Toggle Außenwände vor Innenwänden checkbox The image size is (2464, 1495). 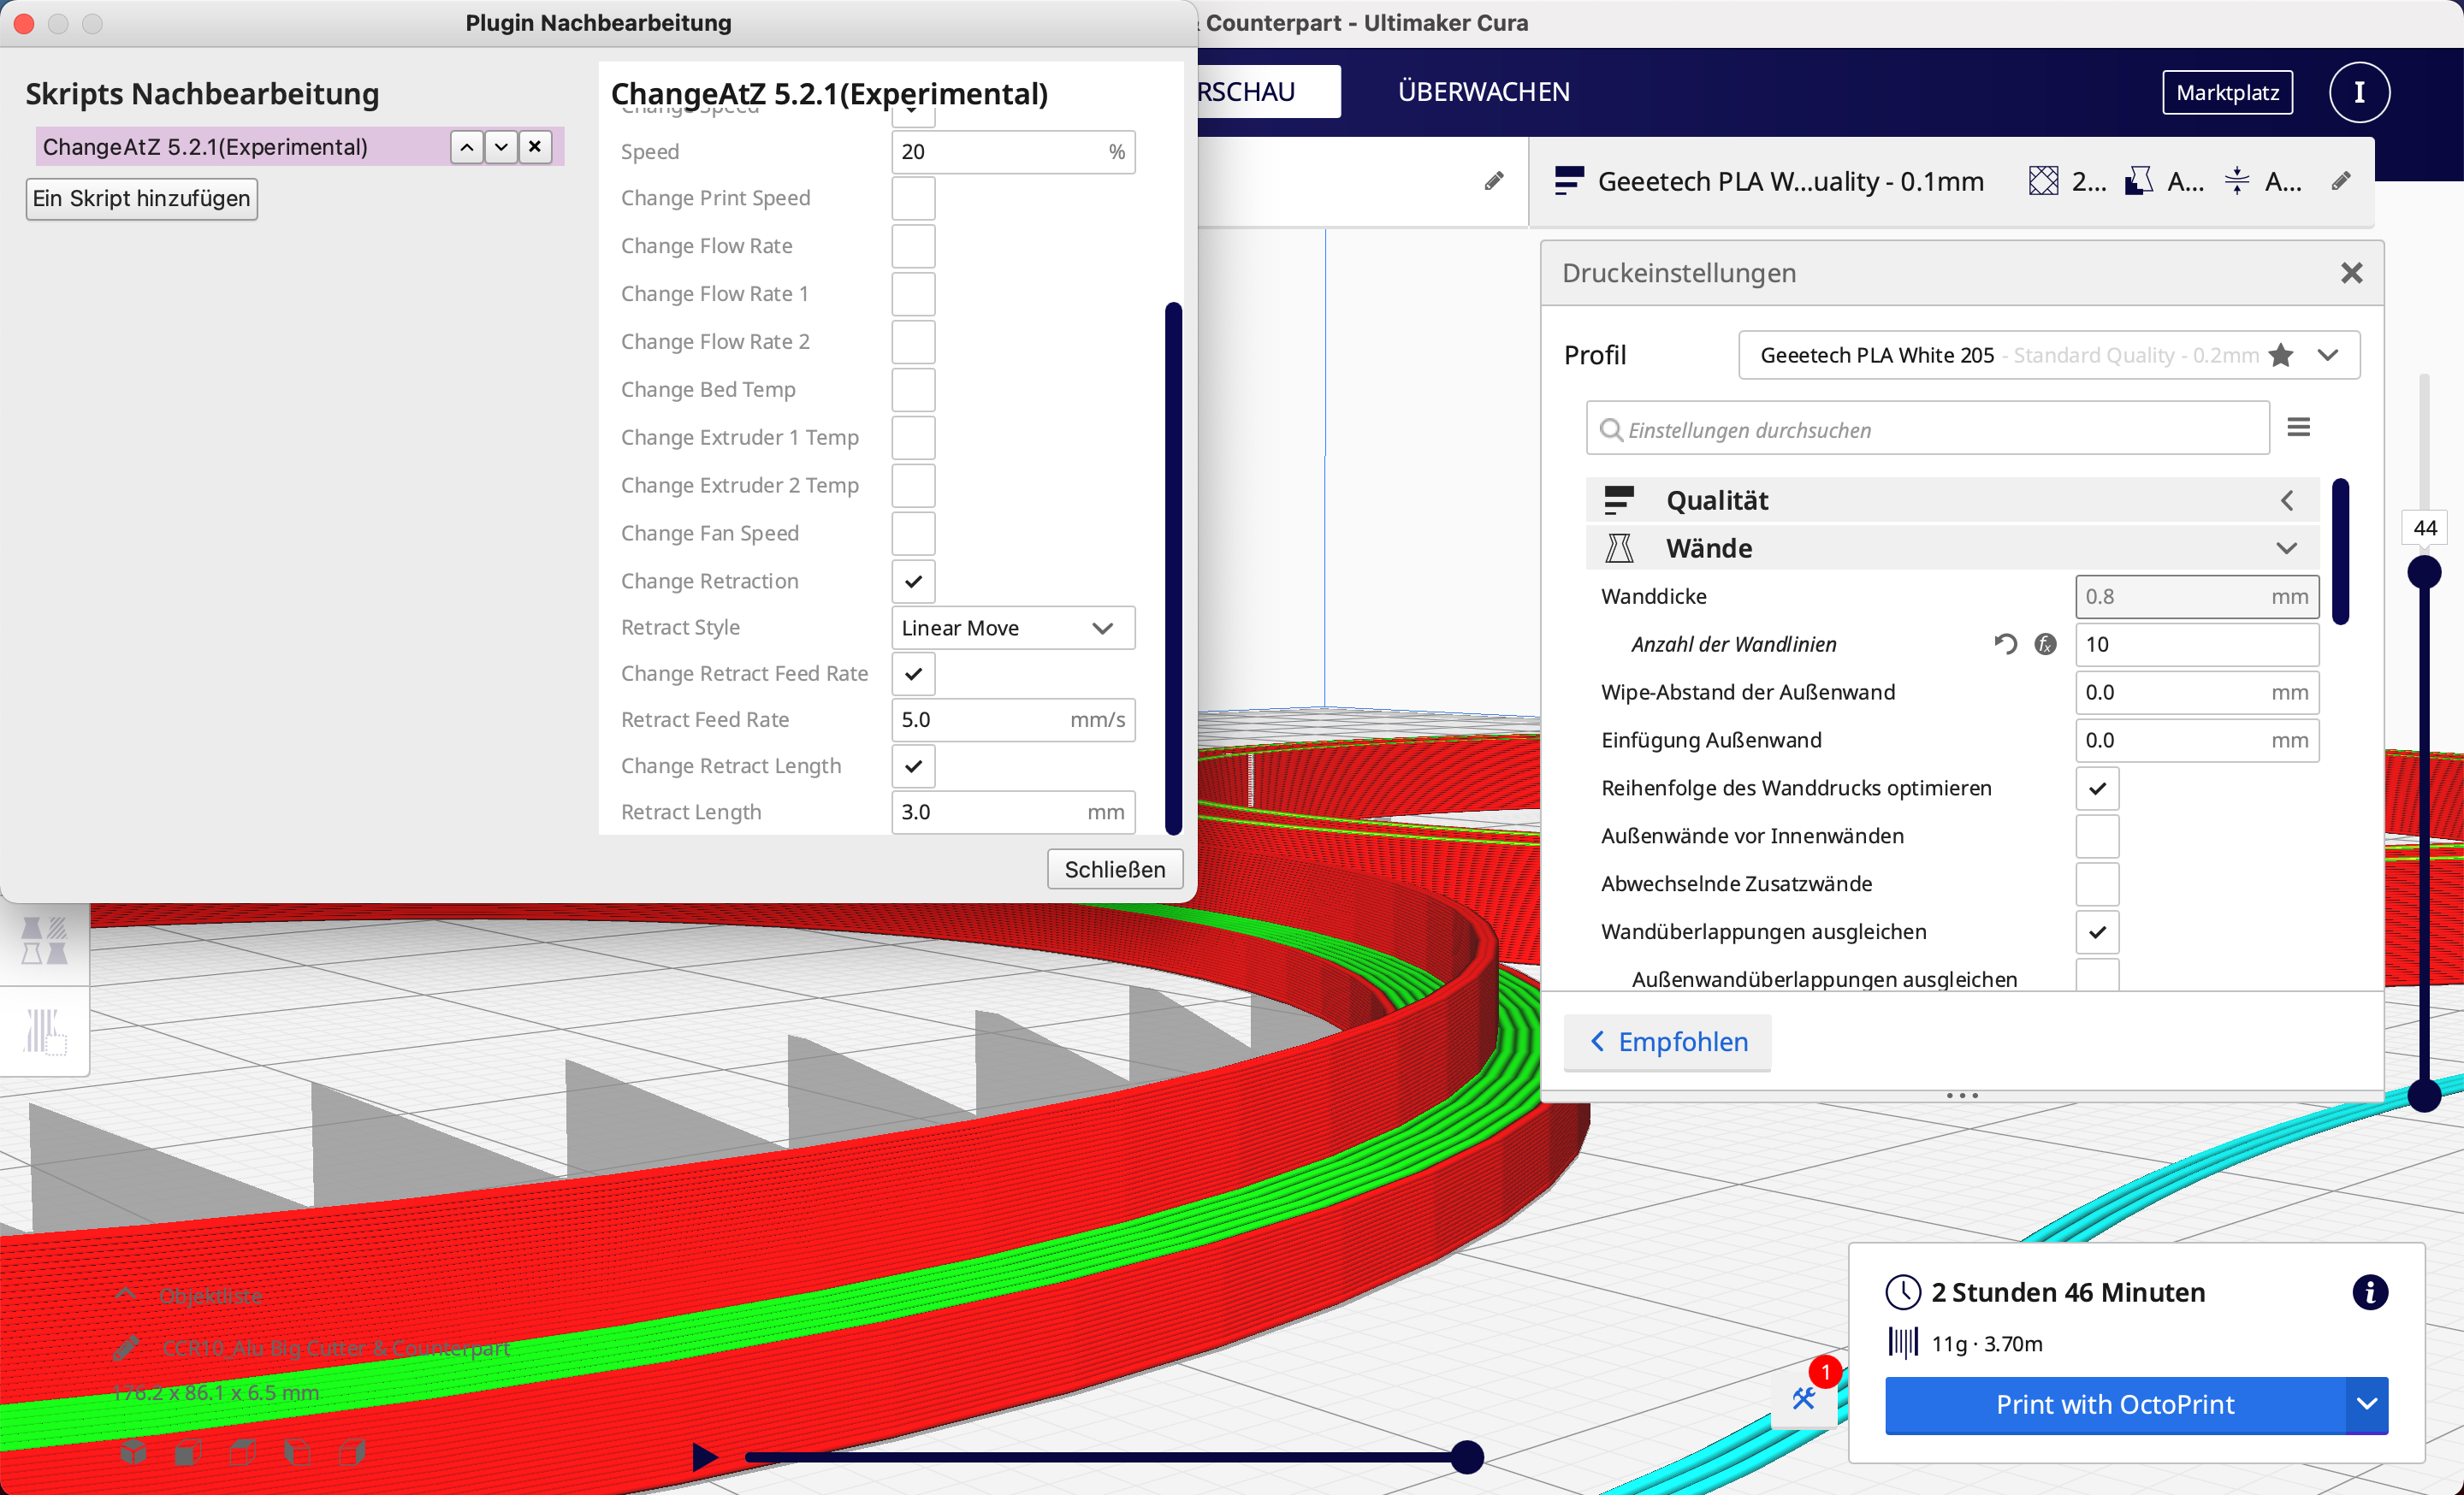tap(2097, 836)
